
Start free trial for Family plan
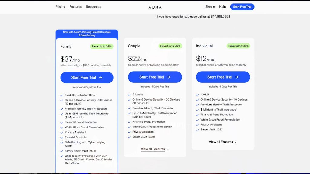[x=87, y=78]
